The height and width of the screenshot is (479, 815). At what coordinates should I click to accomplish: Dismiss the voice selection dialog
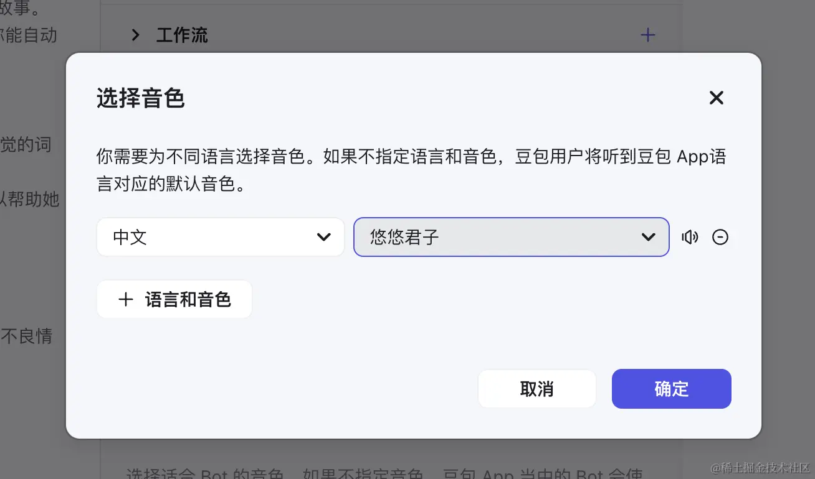click(536, 388)
